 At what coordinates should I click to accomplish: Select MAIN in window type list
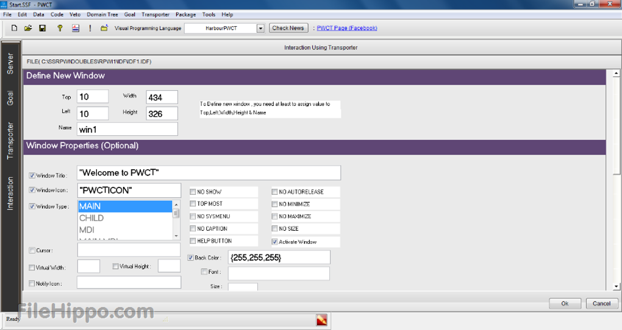[x=126, y=206]
